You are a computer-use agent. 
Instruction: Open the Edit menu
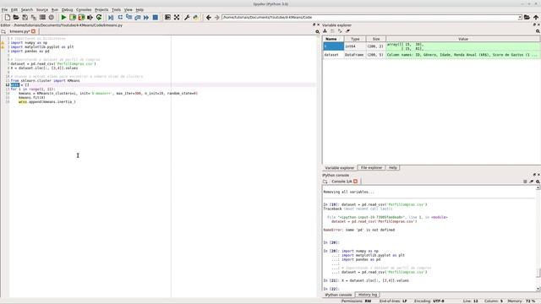(14, 9)
